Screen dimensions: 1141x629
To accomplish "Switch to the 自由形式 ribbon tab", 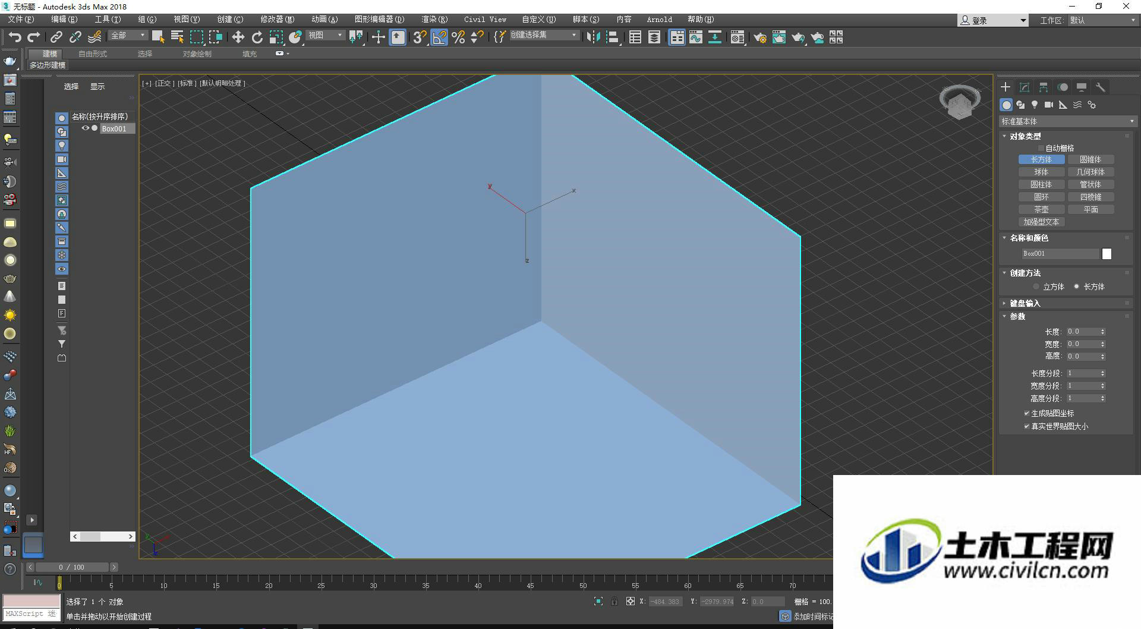I will click(x=93, y=54).
